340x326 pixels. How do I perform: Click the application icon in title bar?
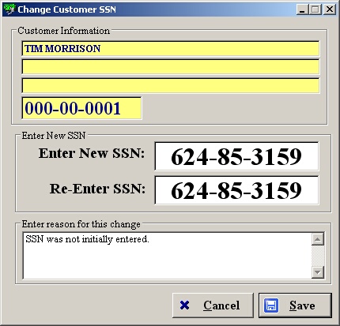click(x=9, y=9)
